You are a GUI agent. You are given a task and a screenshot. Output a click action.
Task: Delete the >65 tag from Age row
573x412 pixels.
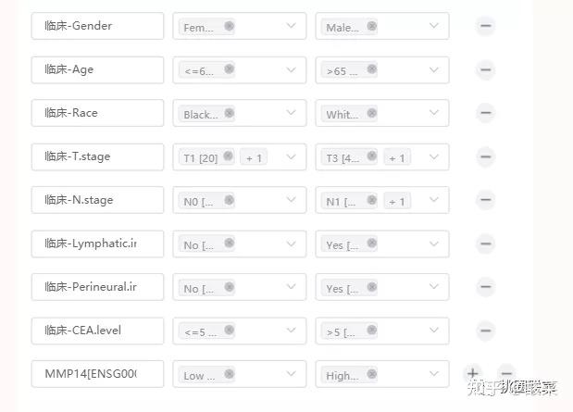(x=371, y=69)
